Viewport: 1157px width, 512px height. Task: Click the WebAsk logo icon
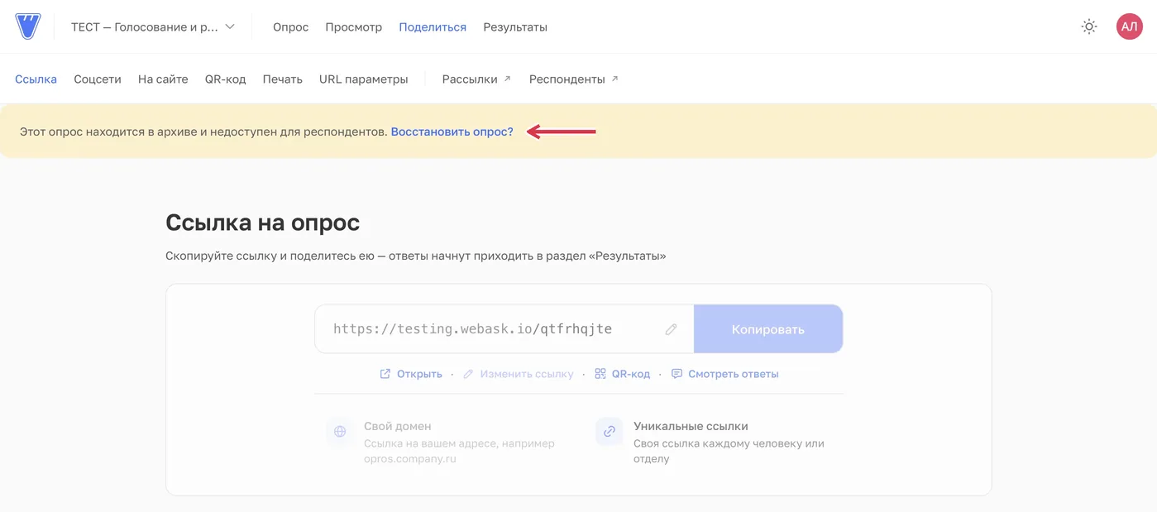[27, 26]
